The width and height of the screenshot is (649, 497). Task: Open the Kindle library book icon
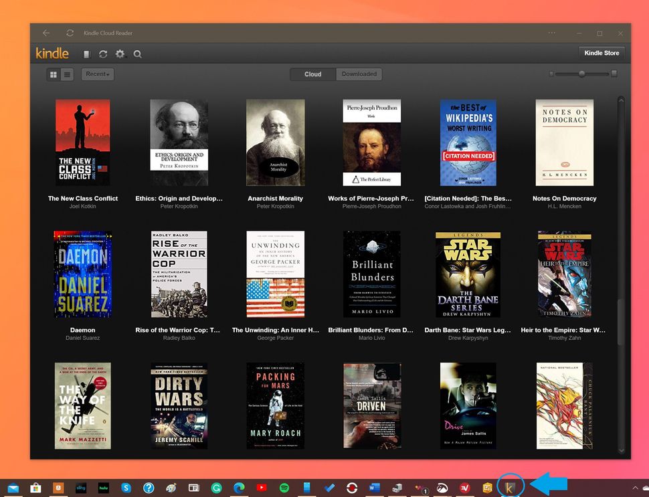tap(86, 54)
